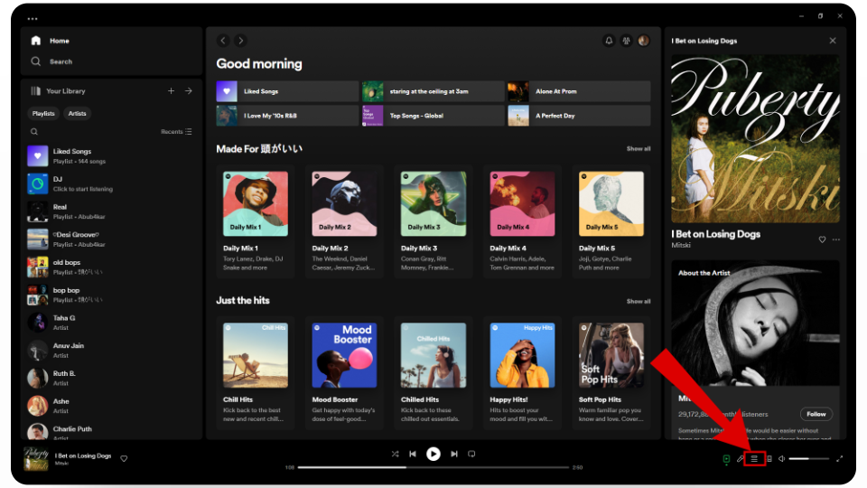The height and width of the screenshot is (488, 867).
Task: Open artist Anuv Jain in library
Action: pos(110,351)
